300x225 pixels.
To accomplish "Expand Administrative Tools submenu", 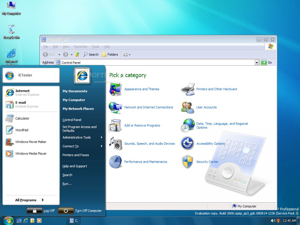I will click(x=83, y=138).
